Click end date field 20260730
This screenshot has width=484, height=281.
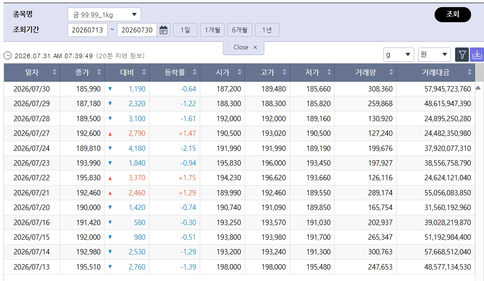[x=137, y=30]
